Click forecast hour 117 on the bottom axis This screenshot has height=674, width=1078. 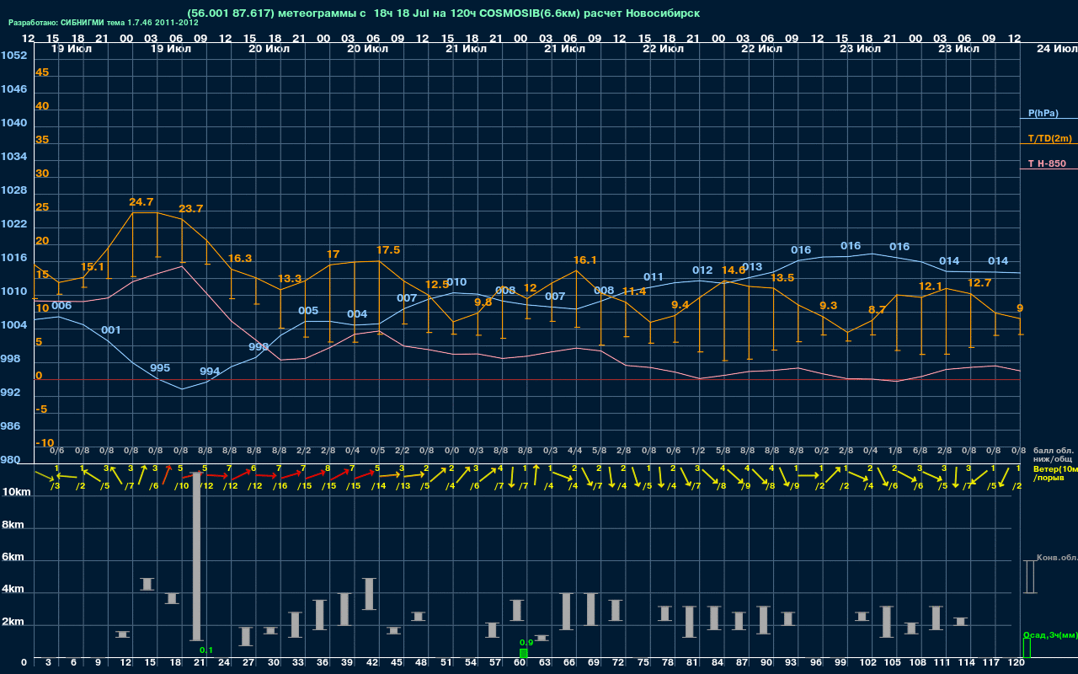click(991, 663)
